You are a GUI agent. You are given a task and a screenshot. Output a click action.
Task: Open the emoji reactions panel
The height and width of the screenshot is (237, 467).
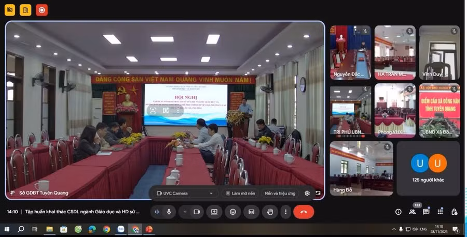233,212
